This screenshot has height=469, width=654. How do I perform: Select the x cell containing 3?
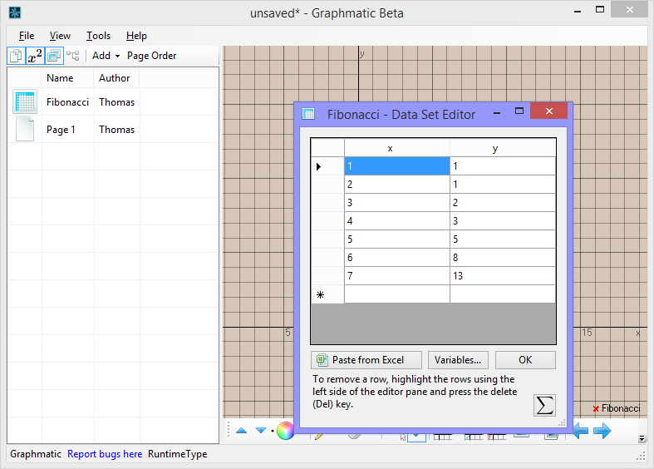397,203
